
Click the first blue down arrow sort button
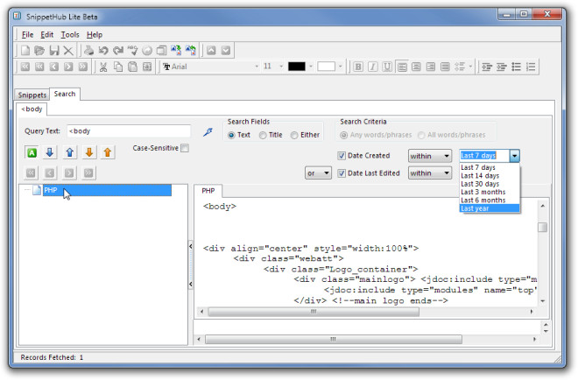pyautogui.click(x=50, y=152)
